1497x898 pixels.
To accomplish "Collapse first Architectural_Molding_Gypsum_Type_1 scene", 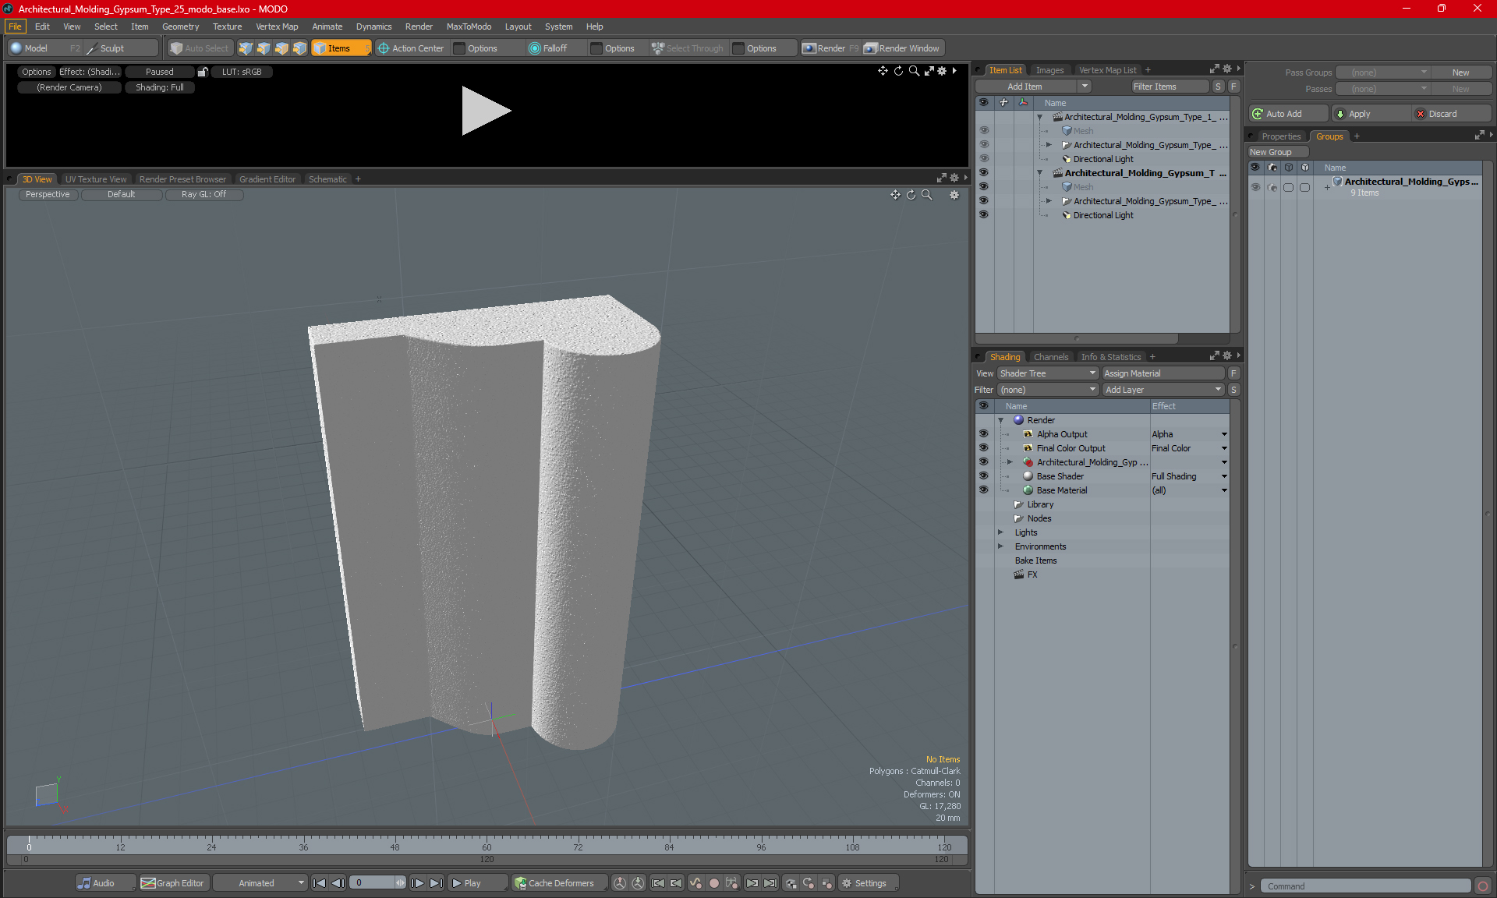I will pyautogui.click(x=1039, y=117).
